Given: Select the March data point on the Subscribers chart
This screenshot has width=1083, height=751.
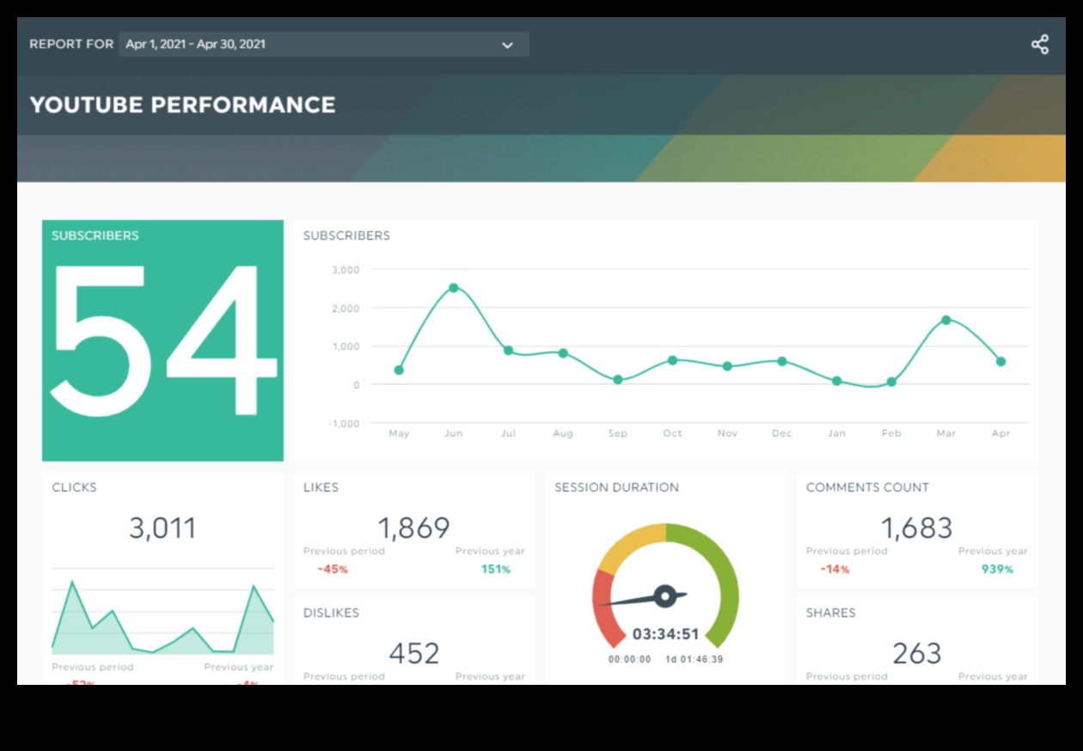Looking at the screenshot, I should tap(946, 320).
